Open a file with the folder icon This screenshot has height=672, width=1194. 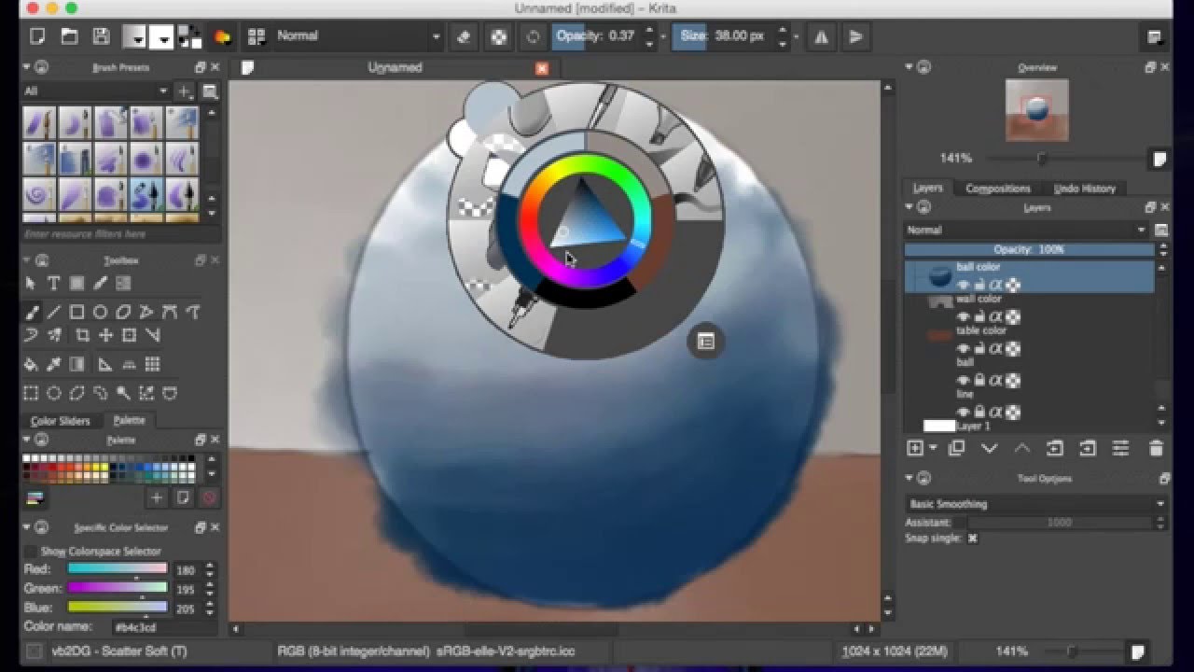69,36
